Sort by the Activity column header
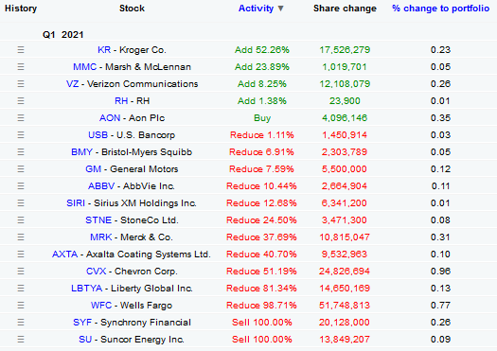The image size is (497, 351). [x=256, y=9]
